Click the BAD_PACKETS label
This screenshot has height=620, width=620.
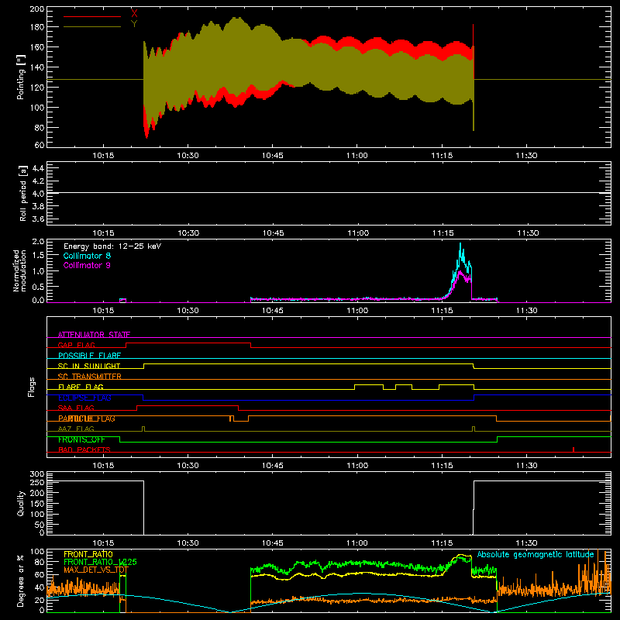coord(84,449)
